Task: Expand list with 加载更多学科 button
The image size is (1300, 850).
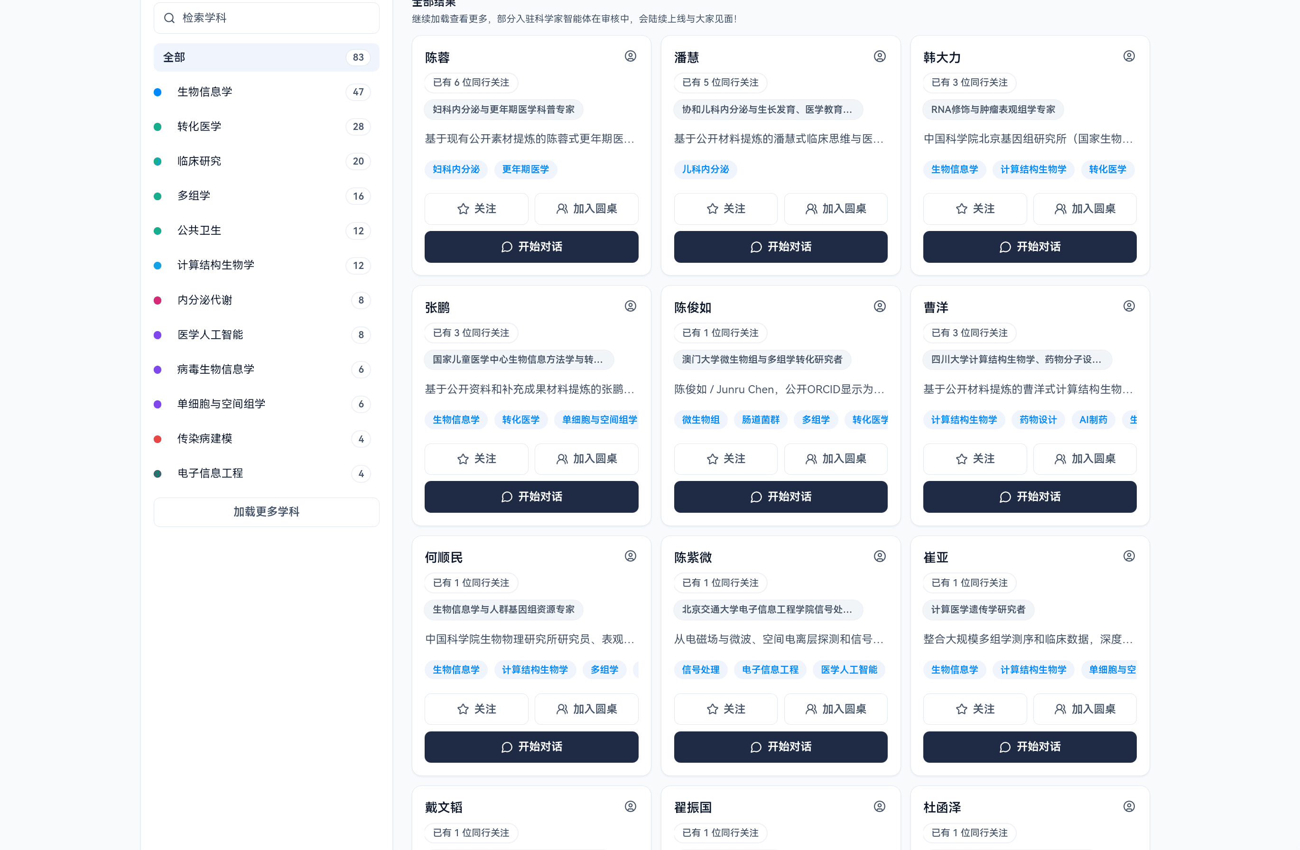Action: tap(267, 511)
